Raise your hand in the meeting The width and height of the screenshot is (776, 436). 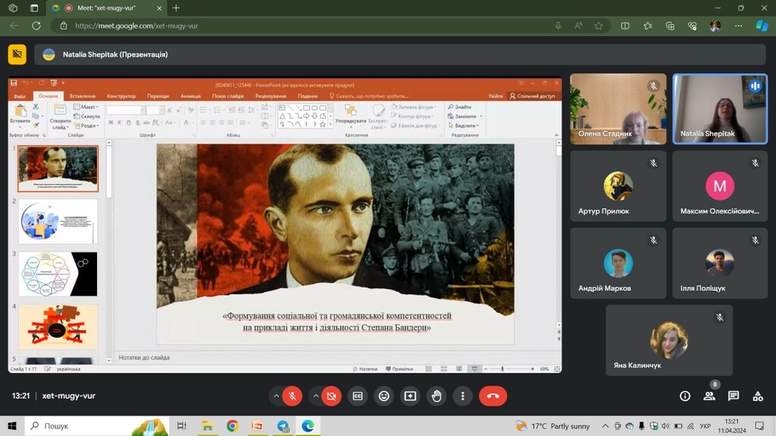pos(436,396)
